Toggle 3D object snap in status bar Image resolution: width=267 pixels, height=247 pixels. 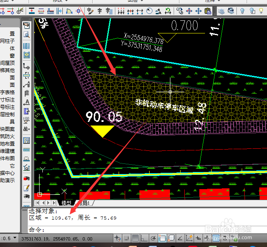[171, 238]
